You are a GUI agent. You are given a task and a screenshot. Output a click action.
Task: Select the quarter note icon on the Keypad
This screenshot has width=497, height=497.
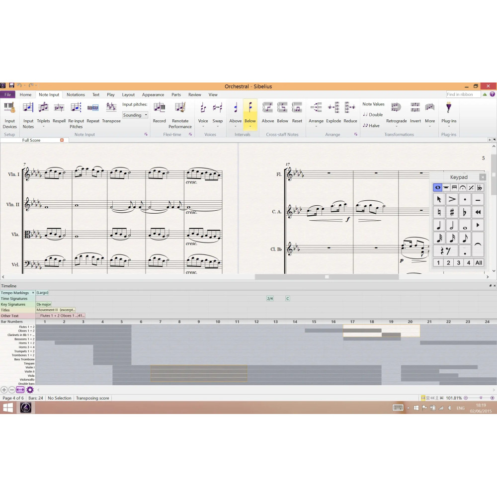(438, 225)
